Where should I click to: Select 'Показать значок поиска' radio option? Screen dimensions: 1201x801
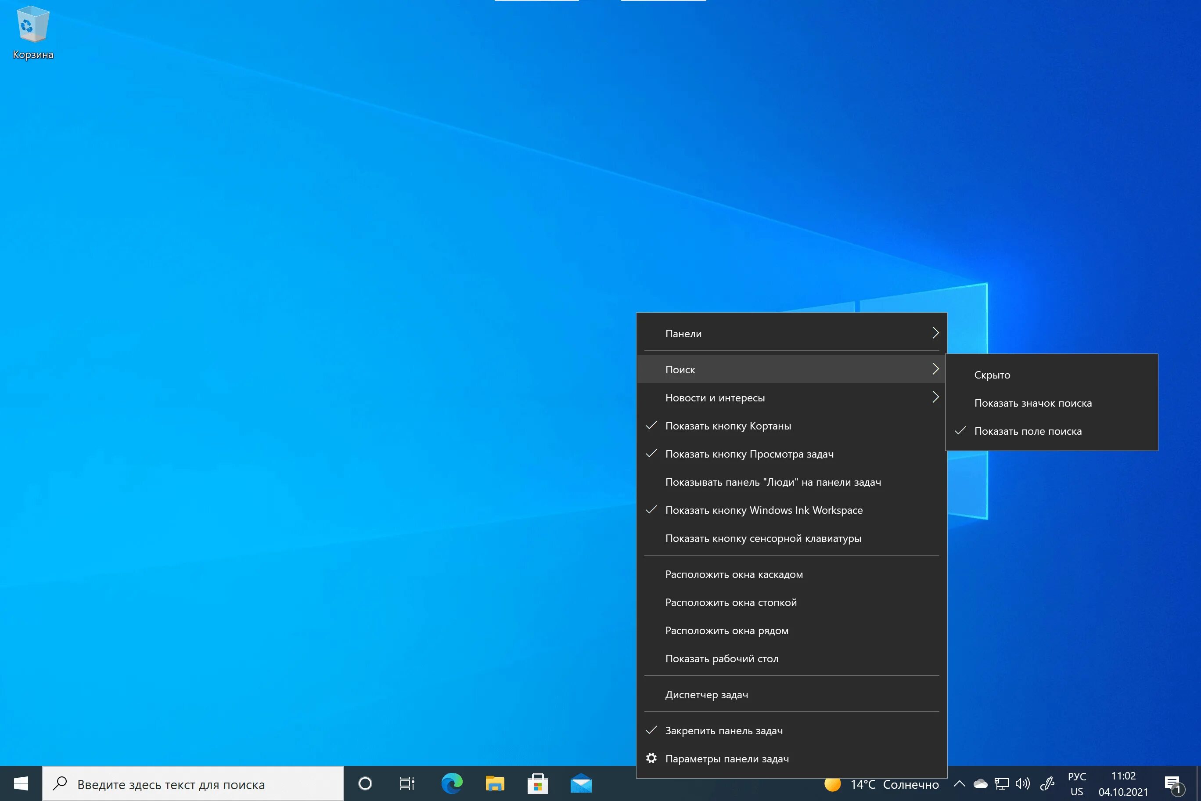pos(1032,404)
